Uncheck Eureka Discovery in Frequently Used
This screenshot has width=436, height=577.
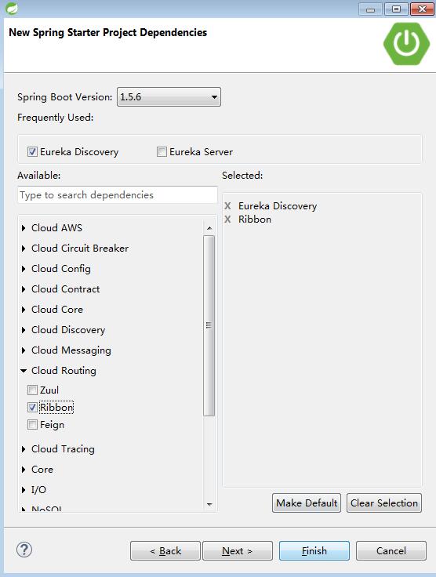(x=32, y=151)
